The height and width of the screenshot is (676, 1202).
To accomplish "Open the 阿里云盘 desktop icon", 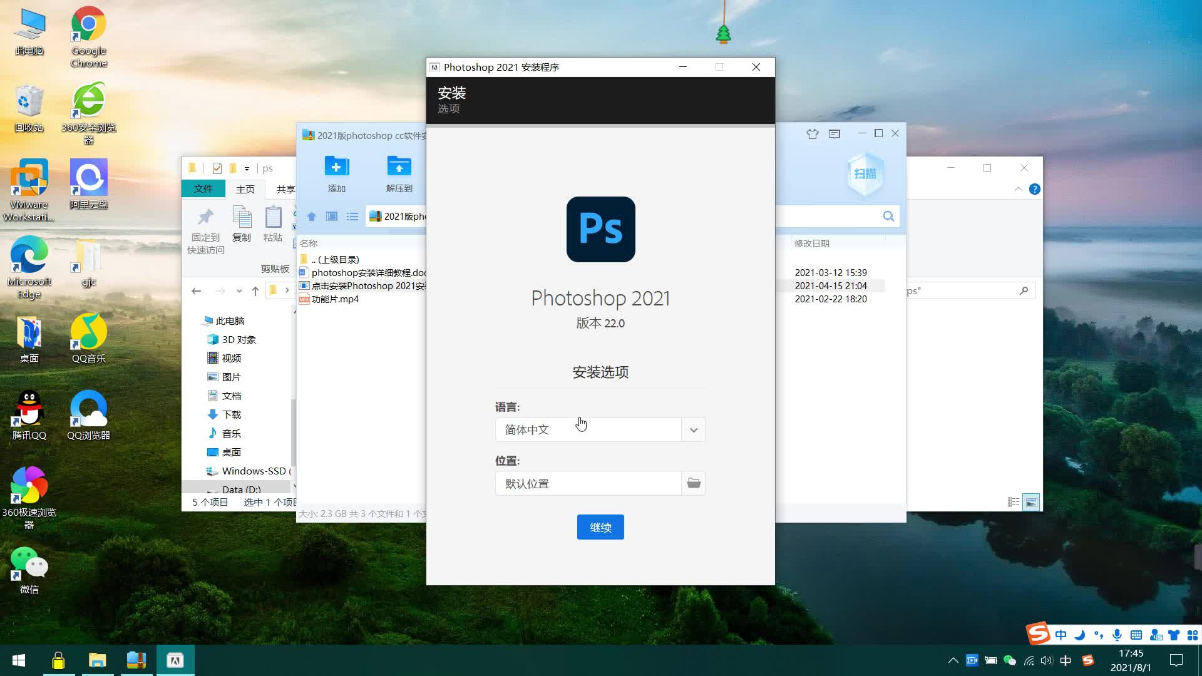I will point(89,184).
